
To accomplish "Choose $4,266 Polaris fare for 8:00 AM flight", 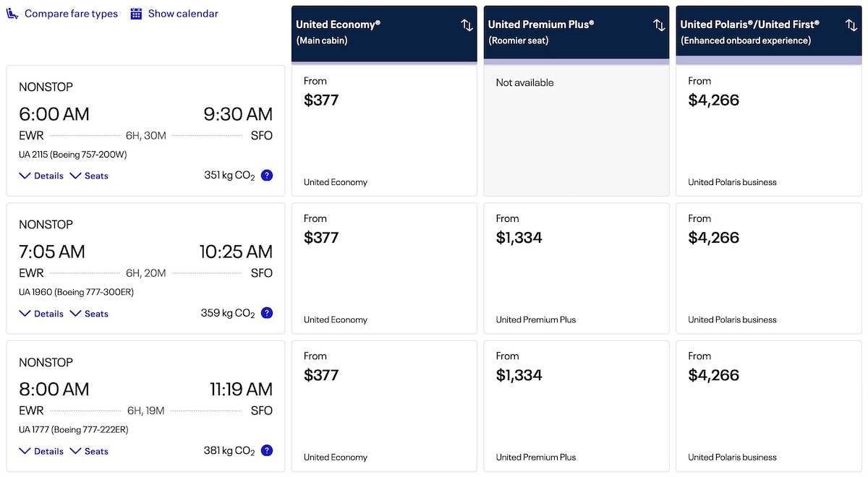I will [769, 405].
